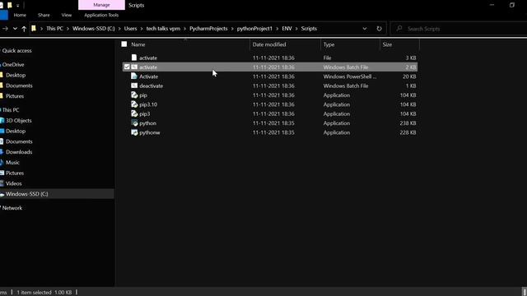Click the 238 KB size of python
Screen dimensions: 527x296
[x=408, y=123]
